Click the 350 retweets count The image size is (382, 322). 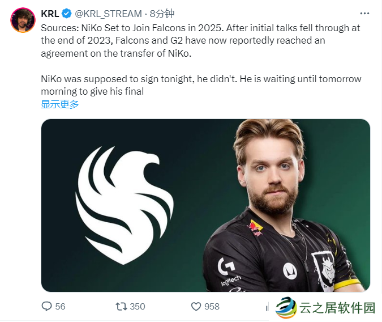pos(138,306)
